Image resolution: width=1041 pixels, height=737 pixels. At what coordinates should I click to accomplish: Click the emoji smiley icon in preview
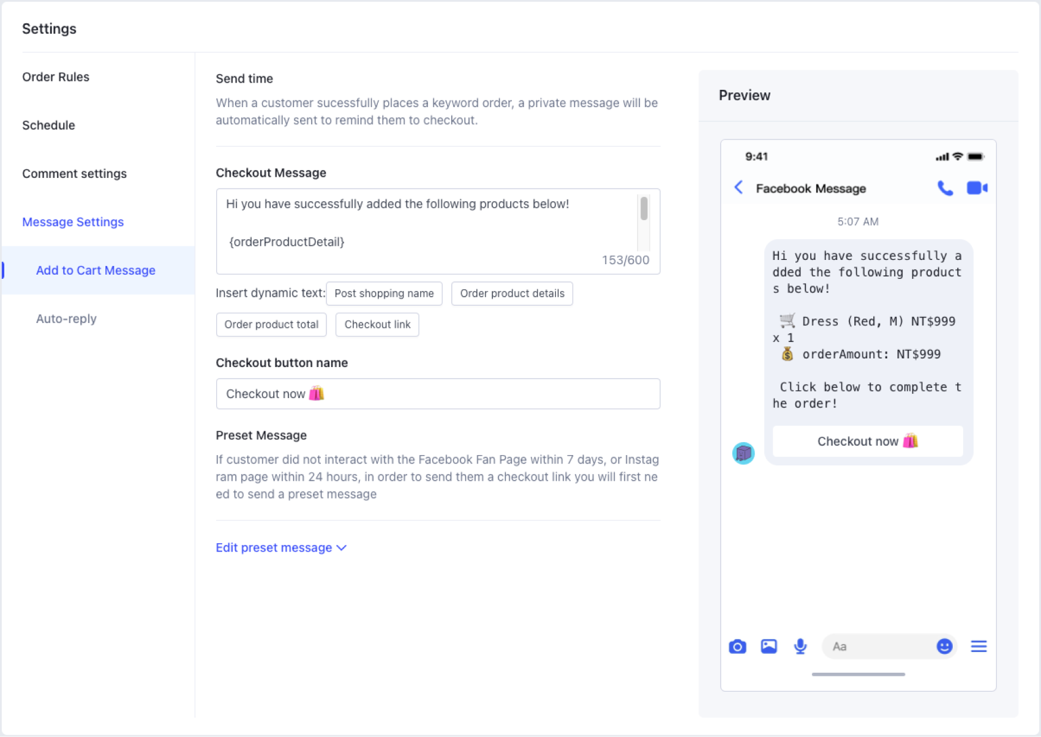944,646
